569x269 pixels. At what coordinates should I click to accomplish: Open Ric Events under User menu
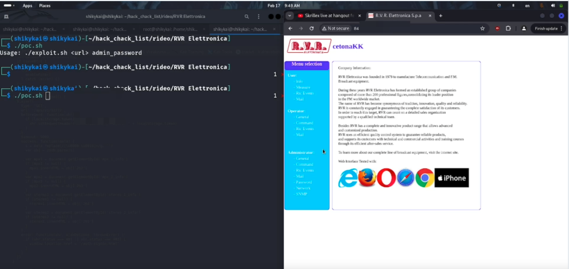304,93
